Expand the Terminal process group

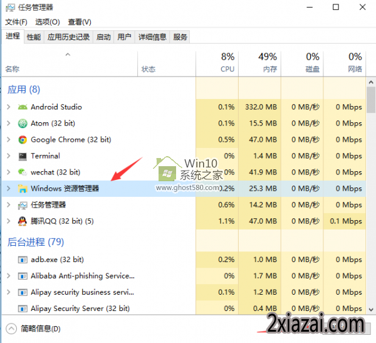(9, 156)
